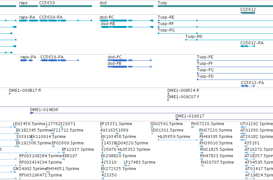Select the UT01292.3prime EST

[x=243, y=127]
